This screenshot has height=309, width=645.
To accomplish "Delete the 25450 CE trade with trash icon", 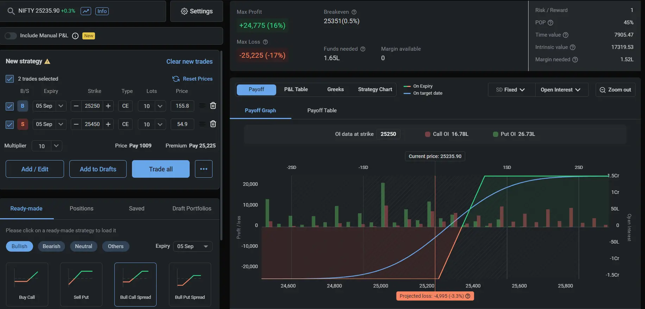I will pos(213,124).
